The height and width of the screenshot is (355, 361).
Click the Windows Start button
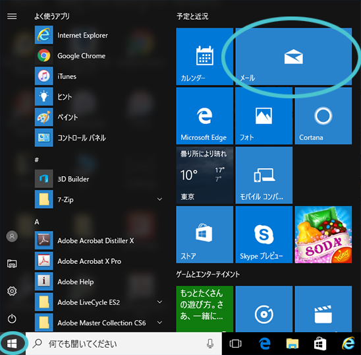pyautogui.click(x=12, y=344)
